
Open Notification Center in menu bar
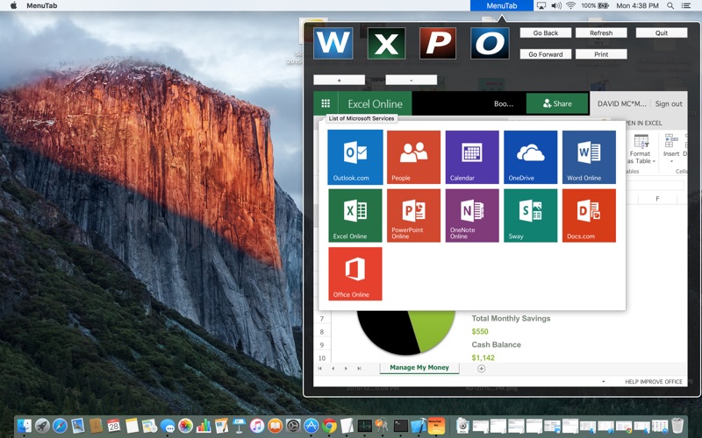click(x=685, y=6)
